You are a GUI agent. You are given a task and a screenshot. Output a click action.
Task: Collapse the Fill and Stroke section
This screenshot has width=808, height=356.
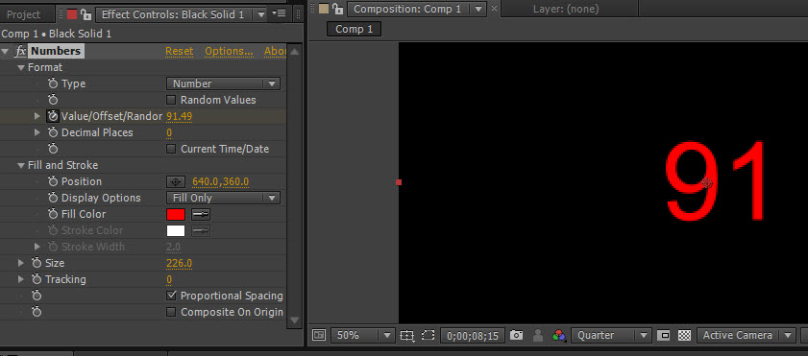pos(21,166)
